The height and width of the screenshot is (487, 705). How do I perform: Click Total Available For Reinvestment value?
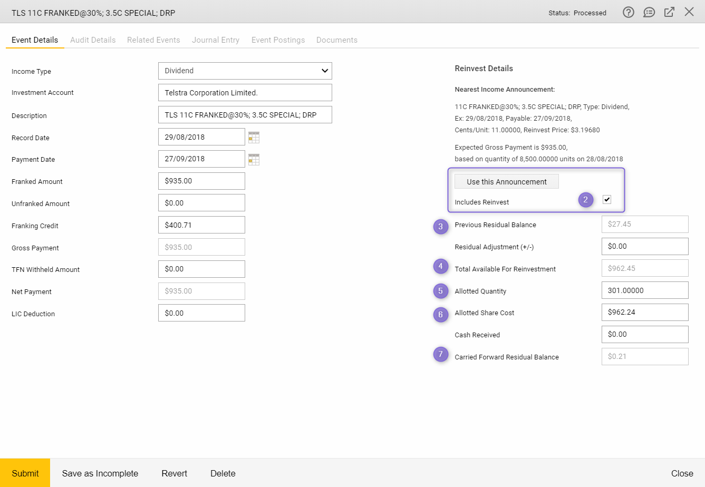point(645,268)
